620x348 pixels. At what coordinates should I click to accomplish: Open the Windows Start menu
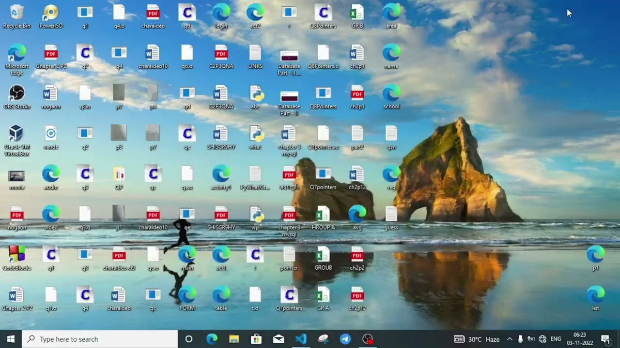11,339
